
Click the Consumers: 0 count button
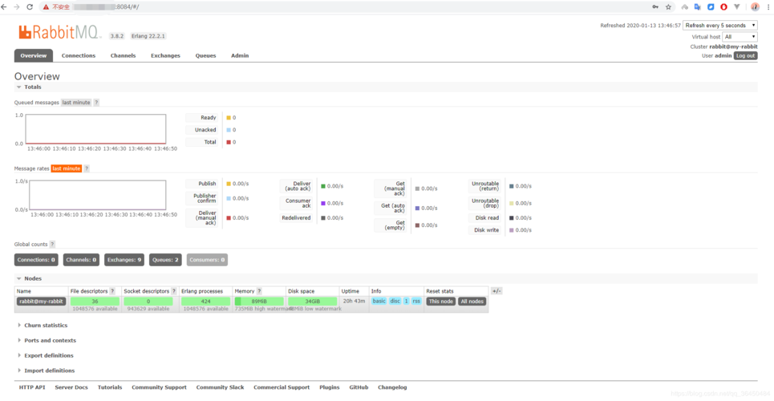pos(207,259)
